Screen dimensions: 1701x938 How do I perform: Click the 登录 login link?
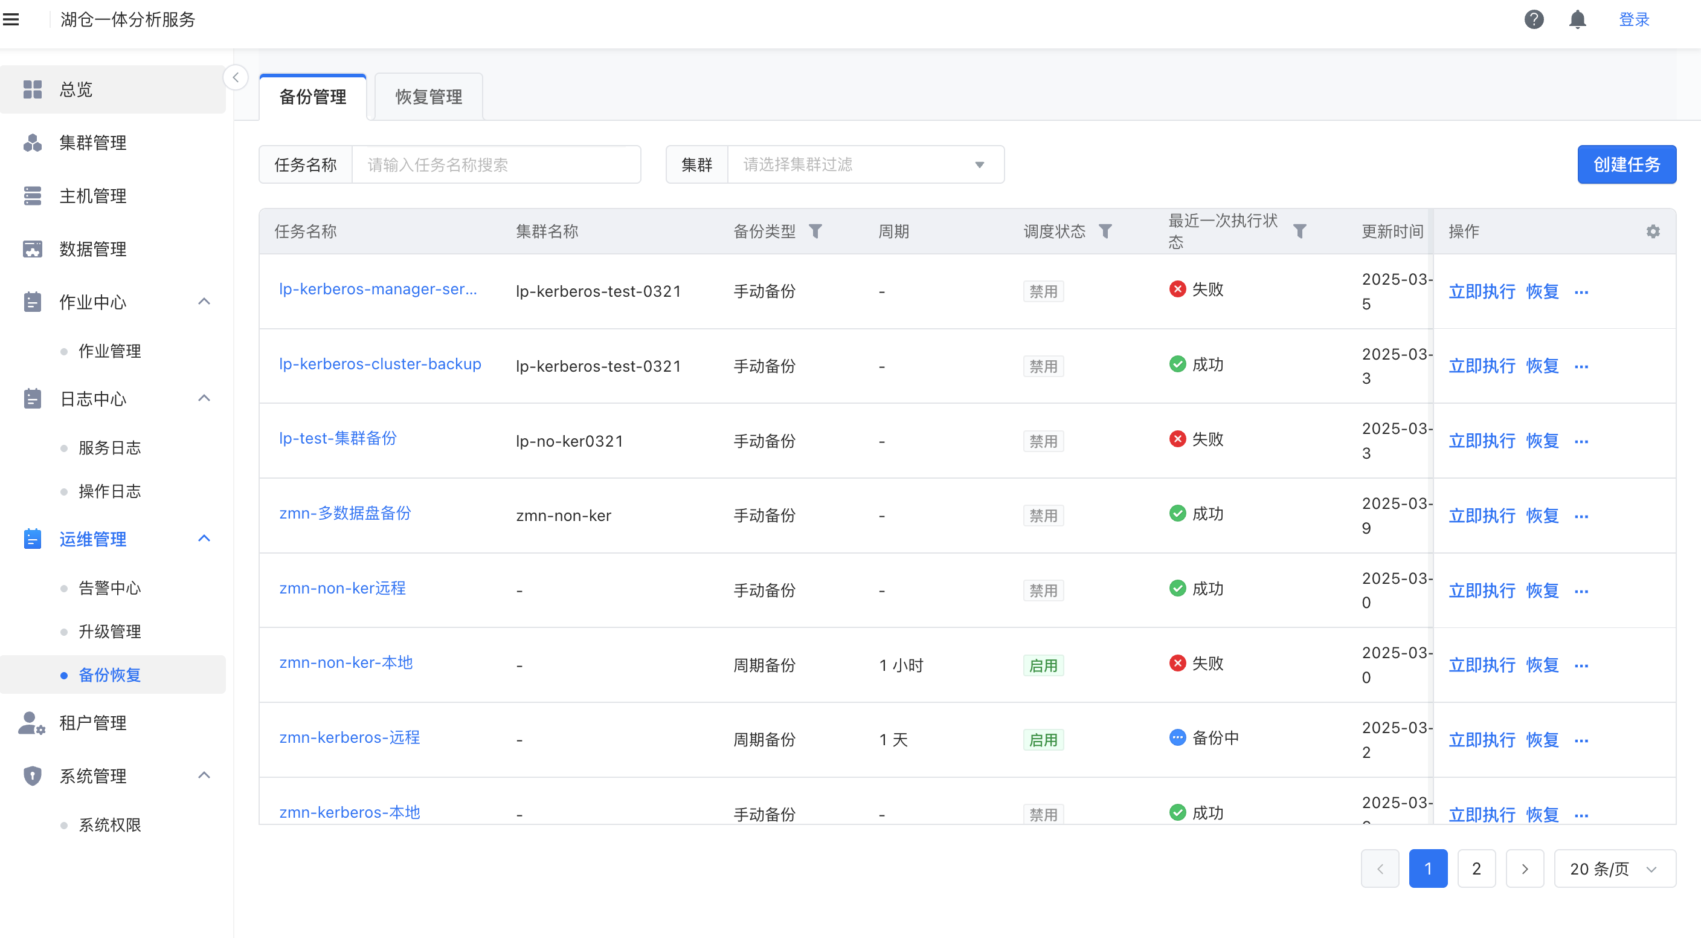[1635, 20]
